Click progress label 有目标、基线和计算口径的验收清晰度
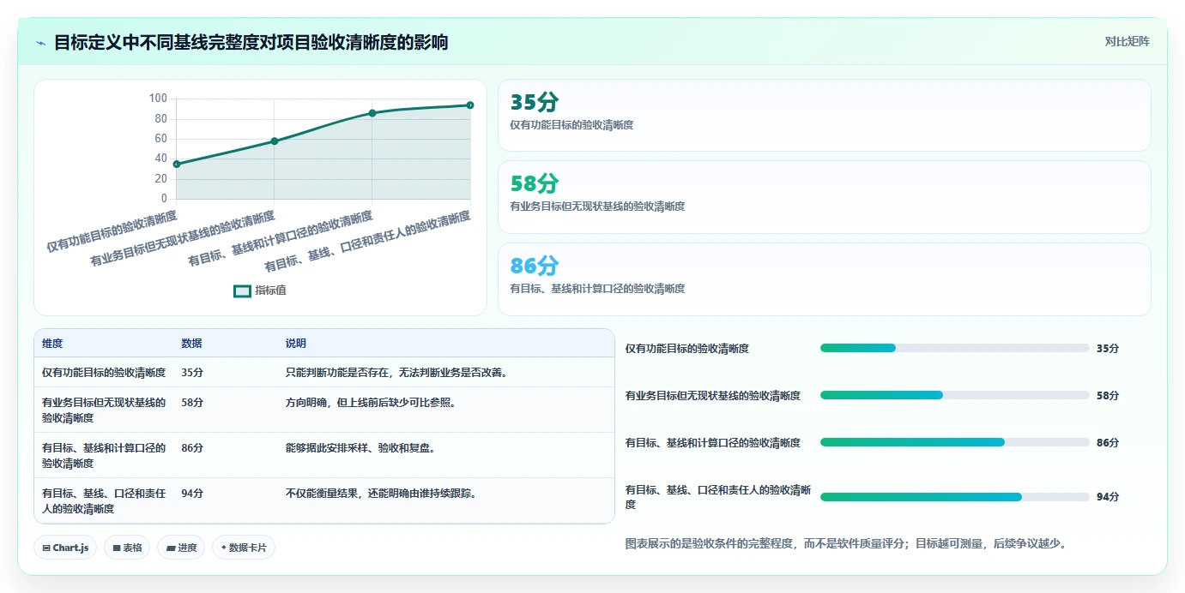This screenshot has height=593, width=1185. click(x=713, y=443)
